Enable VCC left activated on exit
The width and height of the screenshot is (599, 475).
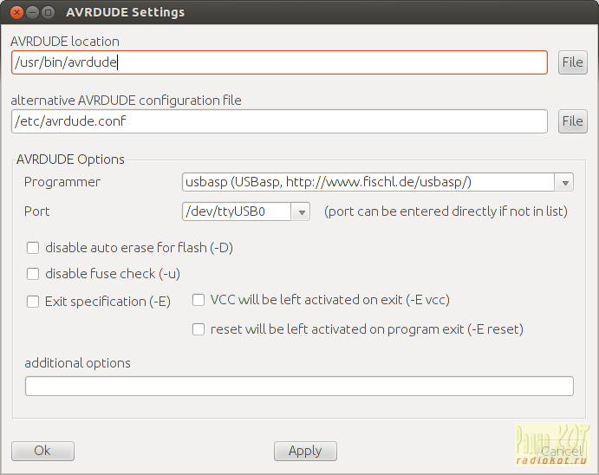[199, 300]
